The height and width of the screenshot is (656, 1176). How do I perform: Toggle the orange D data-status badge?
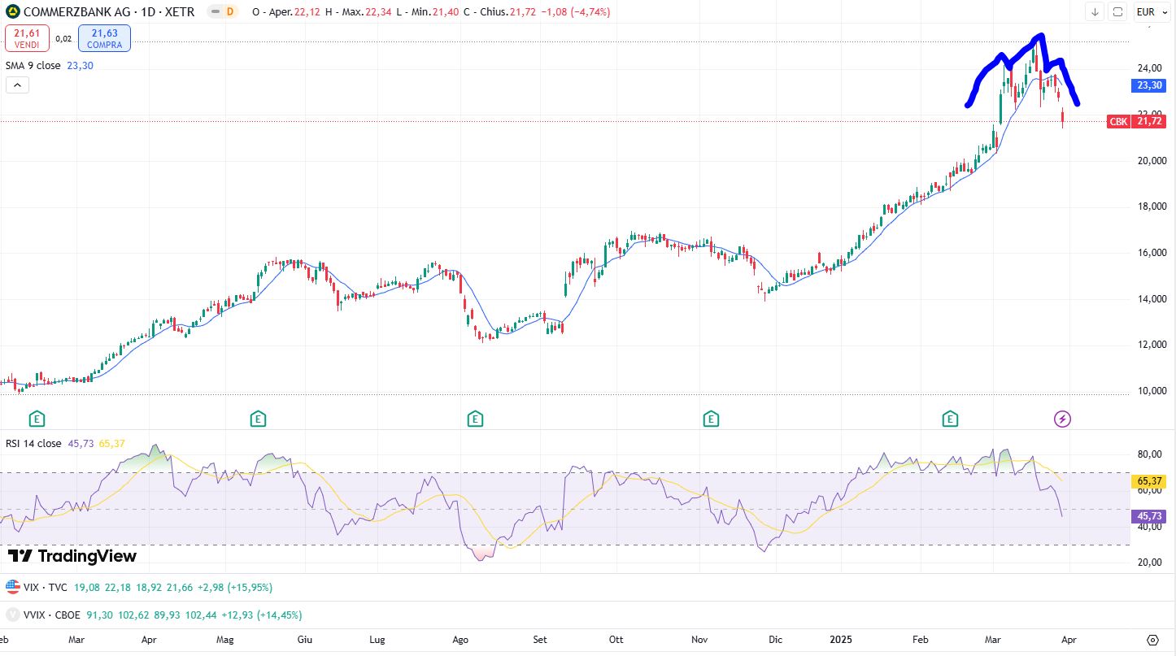pyautogui.click(x=229, y=12)
